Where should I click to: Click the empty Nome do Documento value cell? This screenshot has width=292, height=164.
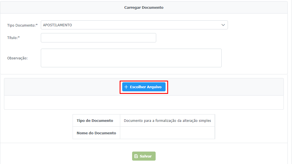(x=167, y=133)
